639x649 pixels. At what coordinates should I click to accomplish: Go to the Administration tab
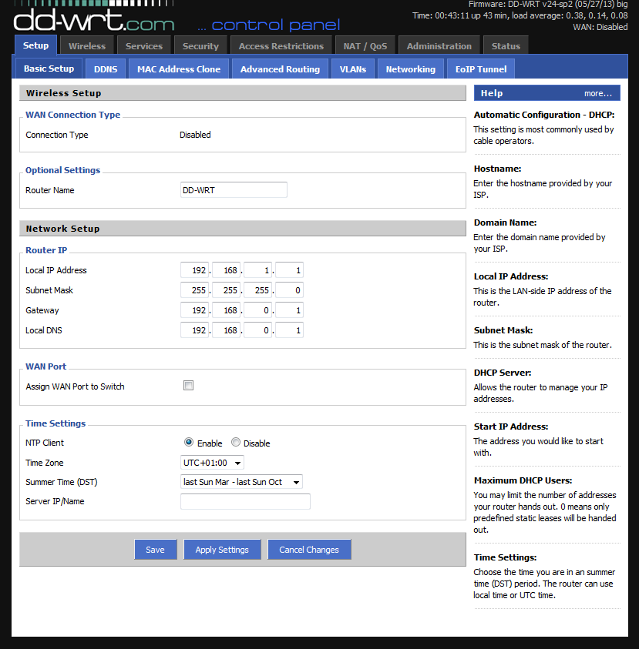[x=439, y=46]
